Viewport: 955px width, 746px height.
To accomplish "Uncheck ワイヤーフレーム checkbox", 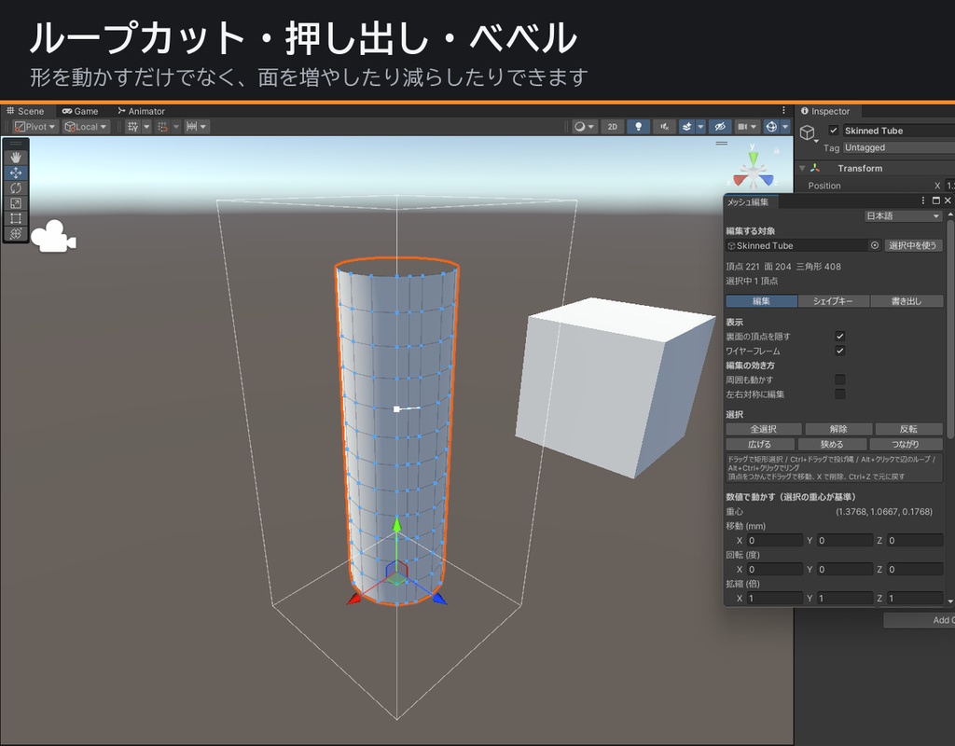I will [x=840, y=351].
